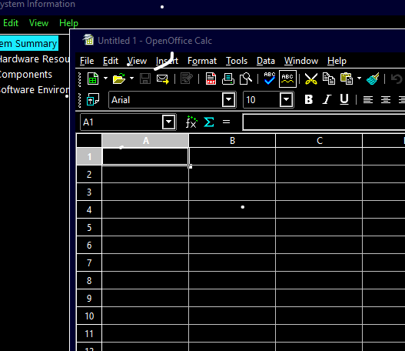
Task: Run the Spelling check icon
Action: [x=270, y=78]
